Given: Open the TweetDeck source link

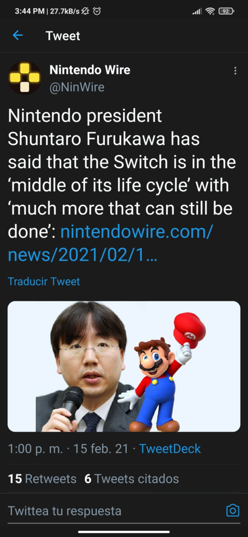Looking at the screenshot, I should pos(170,449).
